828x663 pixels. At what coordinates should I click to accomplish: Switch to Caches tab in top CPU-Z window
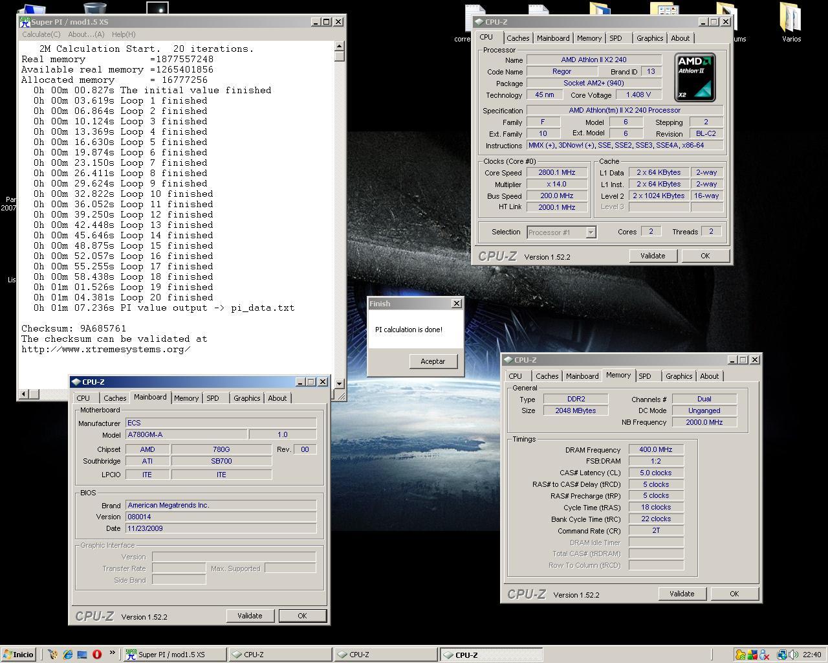(517, 38)
